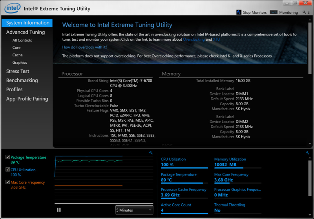Pause the monitoring graph
Viewport: 314px width, 219px height.
pos(58,210)
